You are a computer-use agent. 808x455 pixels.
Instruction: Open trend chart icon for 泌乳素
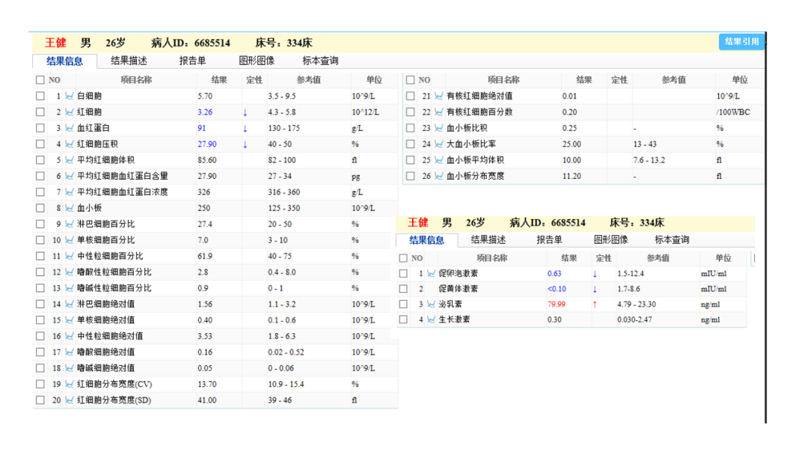pyautogui.click(x=431, y=304)
